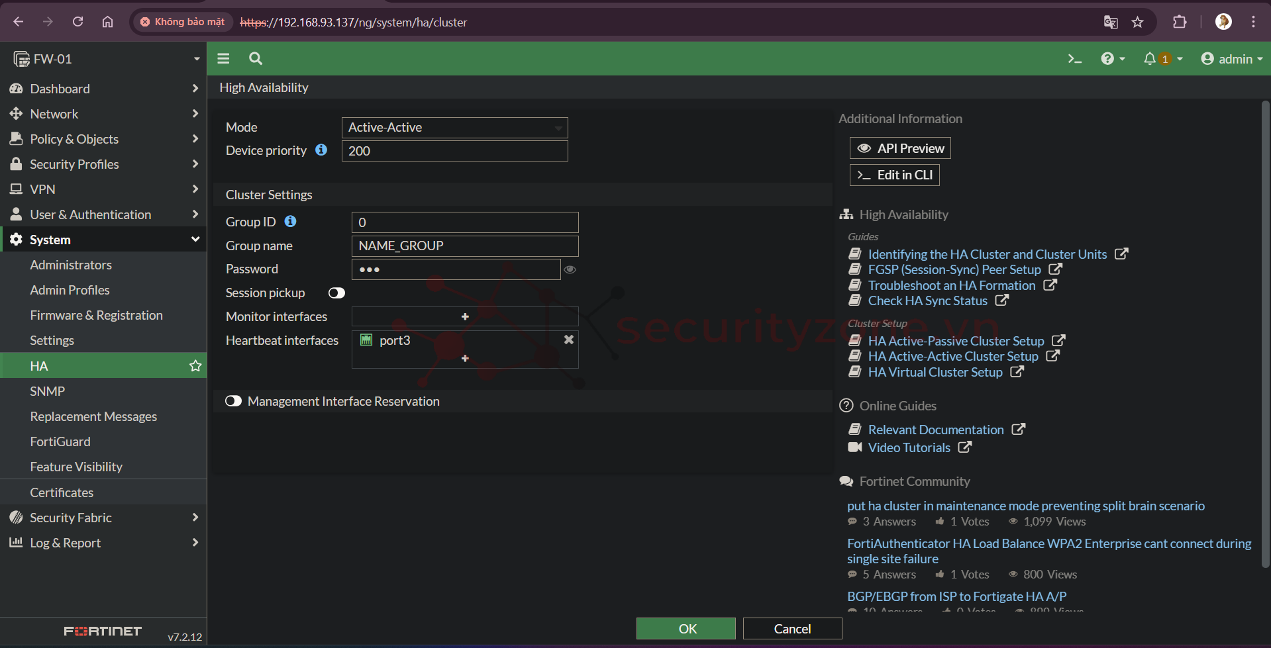Image resolution: width=1271 pixels, height=648 pixels.
Task: Open HA Active-Active Cluster Setup guide
Action: coord(952,356)
